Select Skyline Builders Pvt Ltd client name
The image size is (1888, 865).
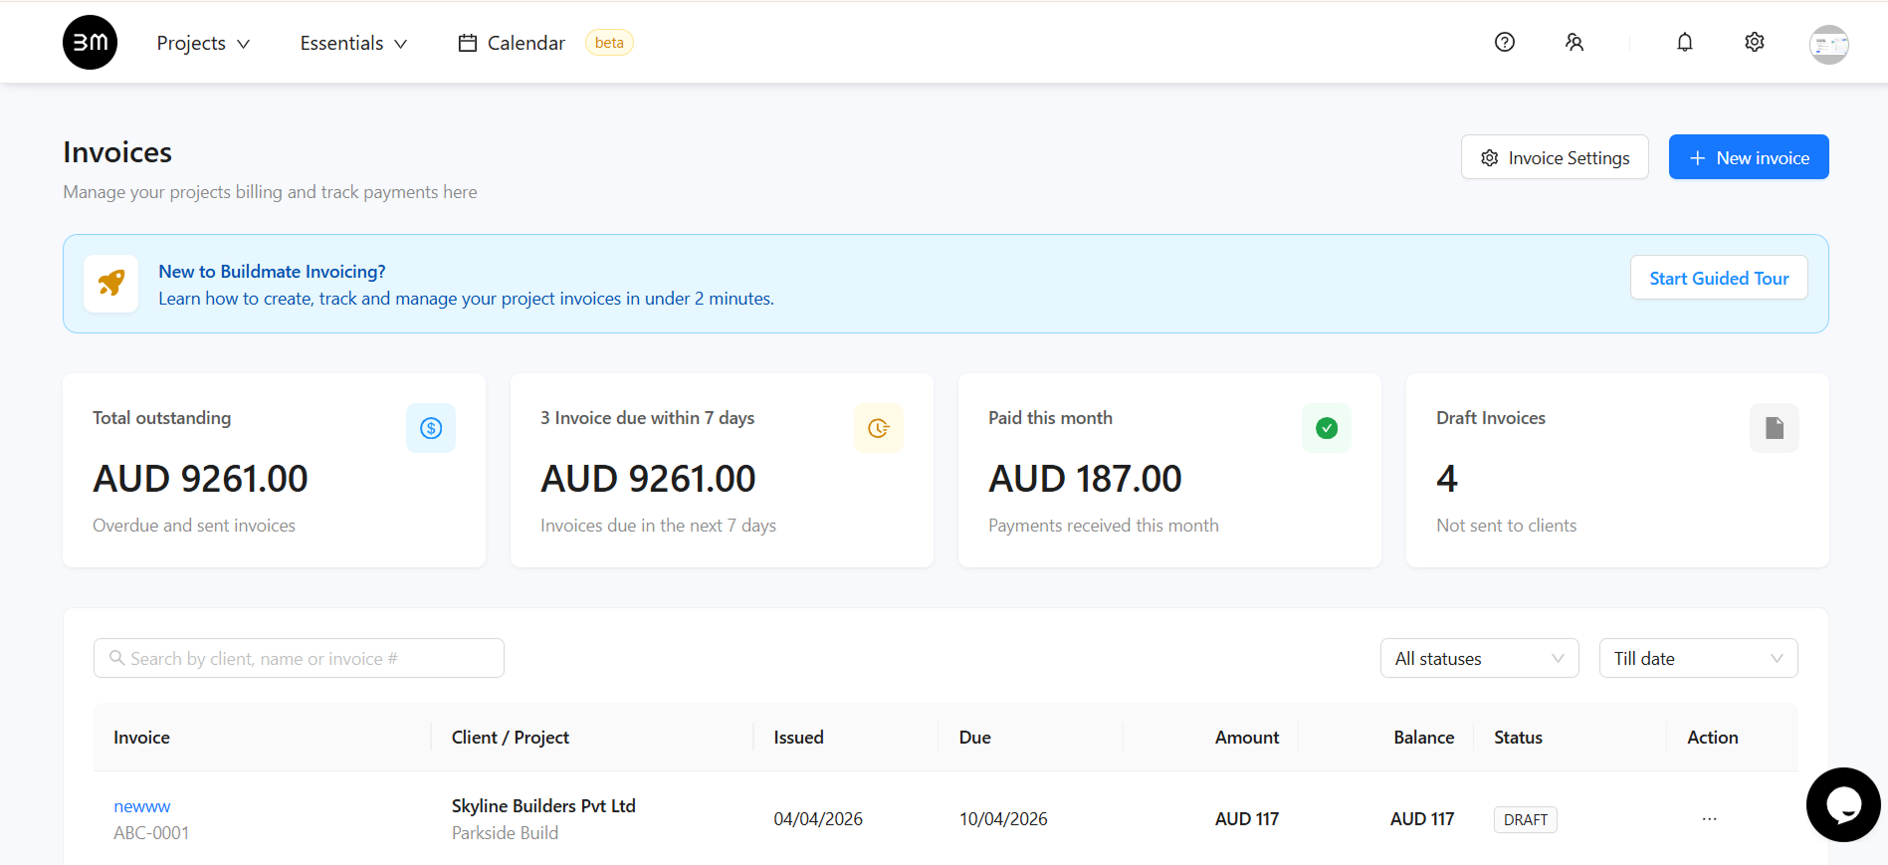tap(543, 806)
